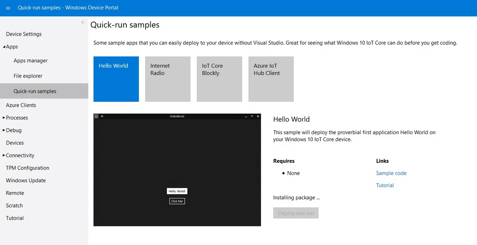Click the Hello World details heading
The height and width of the screenshot is (245, 477).
point(291,119)
